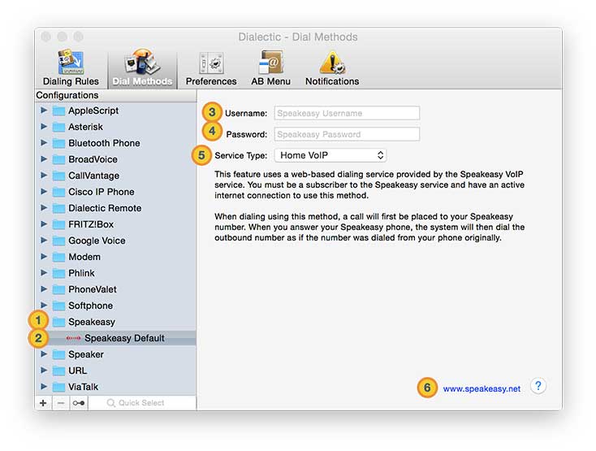Click the Modem folder icon

tap(58, 257)
